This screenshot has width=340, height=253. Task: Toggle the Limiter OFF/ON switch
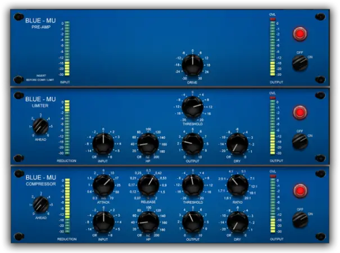(x=300, y=141)
